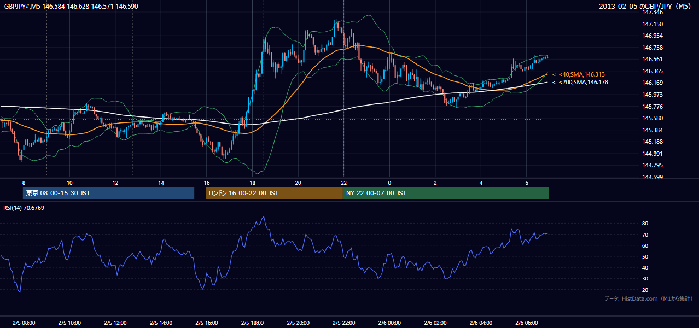Click the chart title 2013-02-05 のGBP/JPY (M5)
Viewport: 699px width, 328px height.
click(645, 6)
